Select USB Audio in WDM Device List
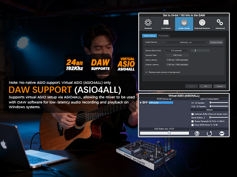Image resolution: width=237 pixels, height=177 pixels. [161, 103]
